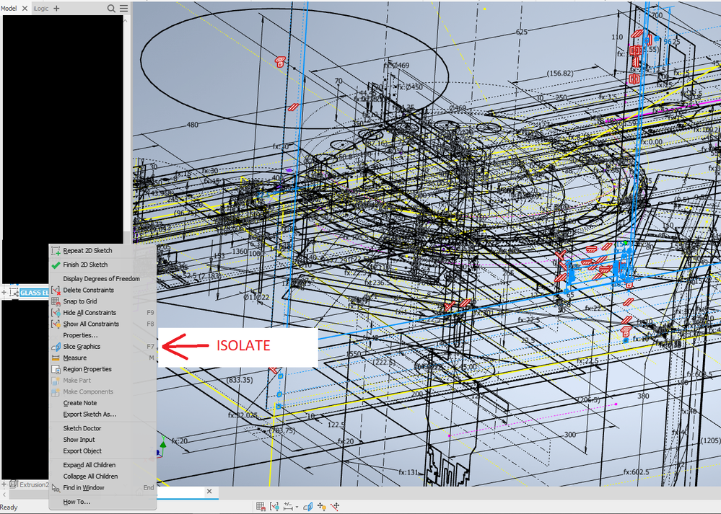This screenshot has width=721, height=514.
Task: Toggle dimension display icon in status toolbar
Action: (288, 507)
